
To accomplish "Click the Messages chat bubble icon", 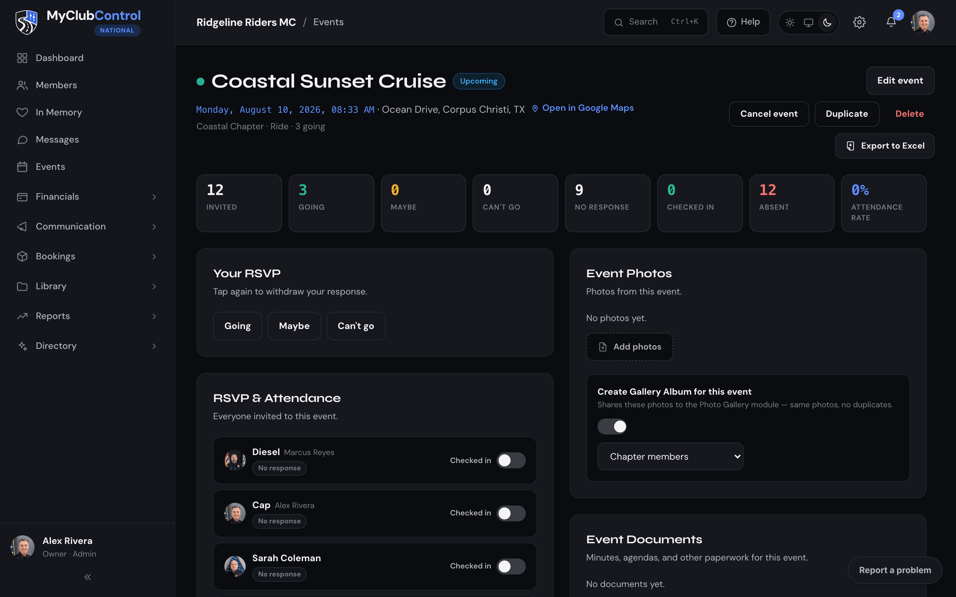I will point(22,140).
